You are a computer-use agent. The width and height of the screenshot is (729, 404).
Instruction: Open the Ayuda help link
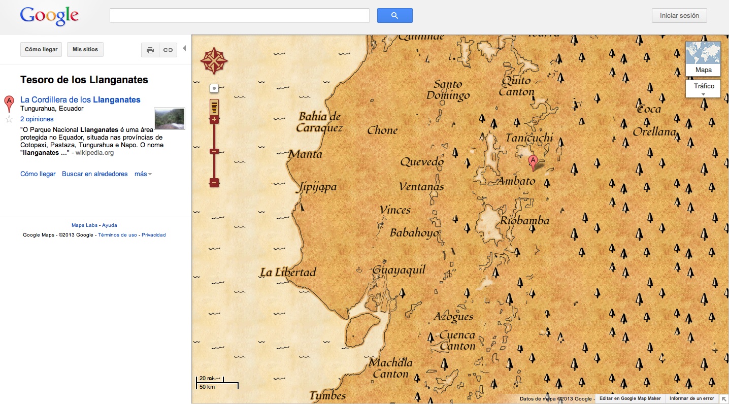(110, 225)
